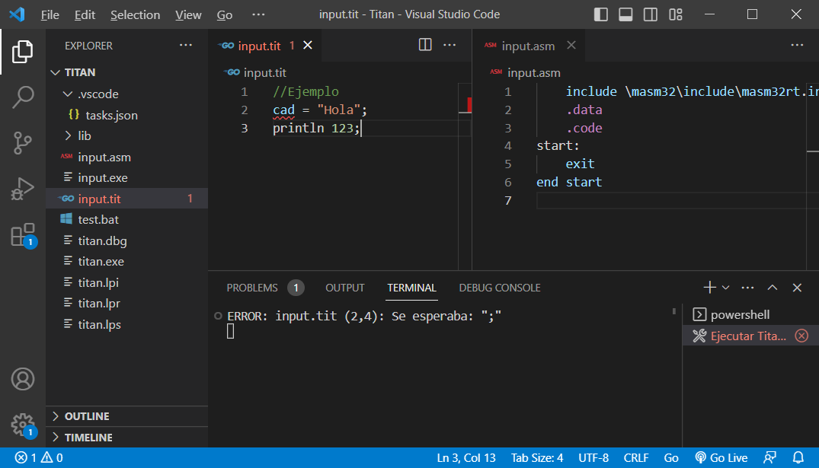Toggle the bottom panel visibility
Image resolution: width=819 pixels, height=468 pixels.
click(625, 14)
